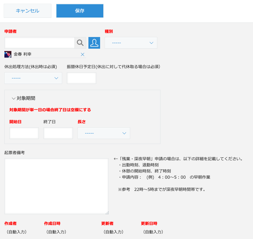Grab the 起票者備考 textarea resize handle
The width and height of the screenshot is (253, 239).
click(107, 213)
